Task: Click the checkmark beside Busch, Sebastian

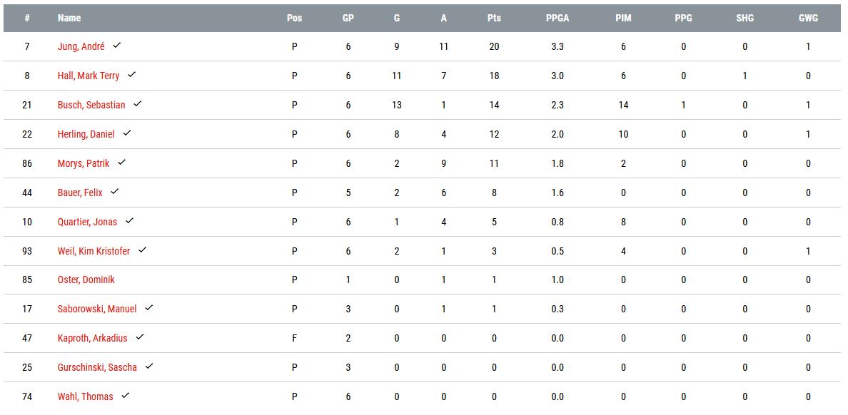Action: [x=138, y=104]
